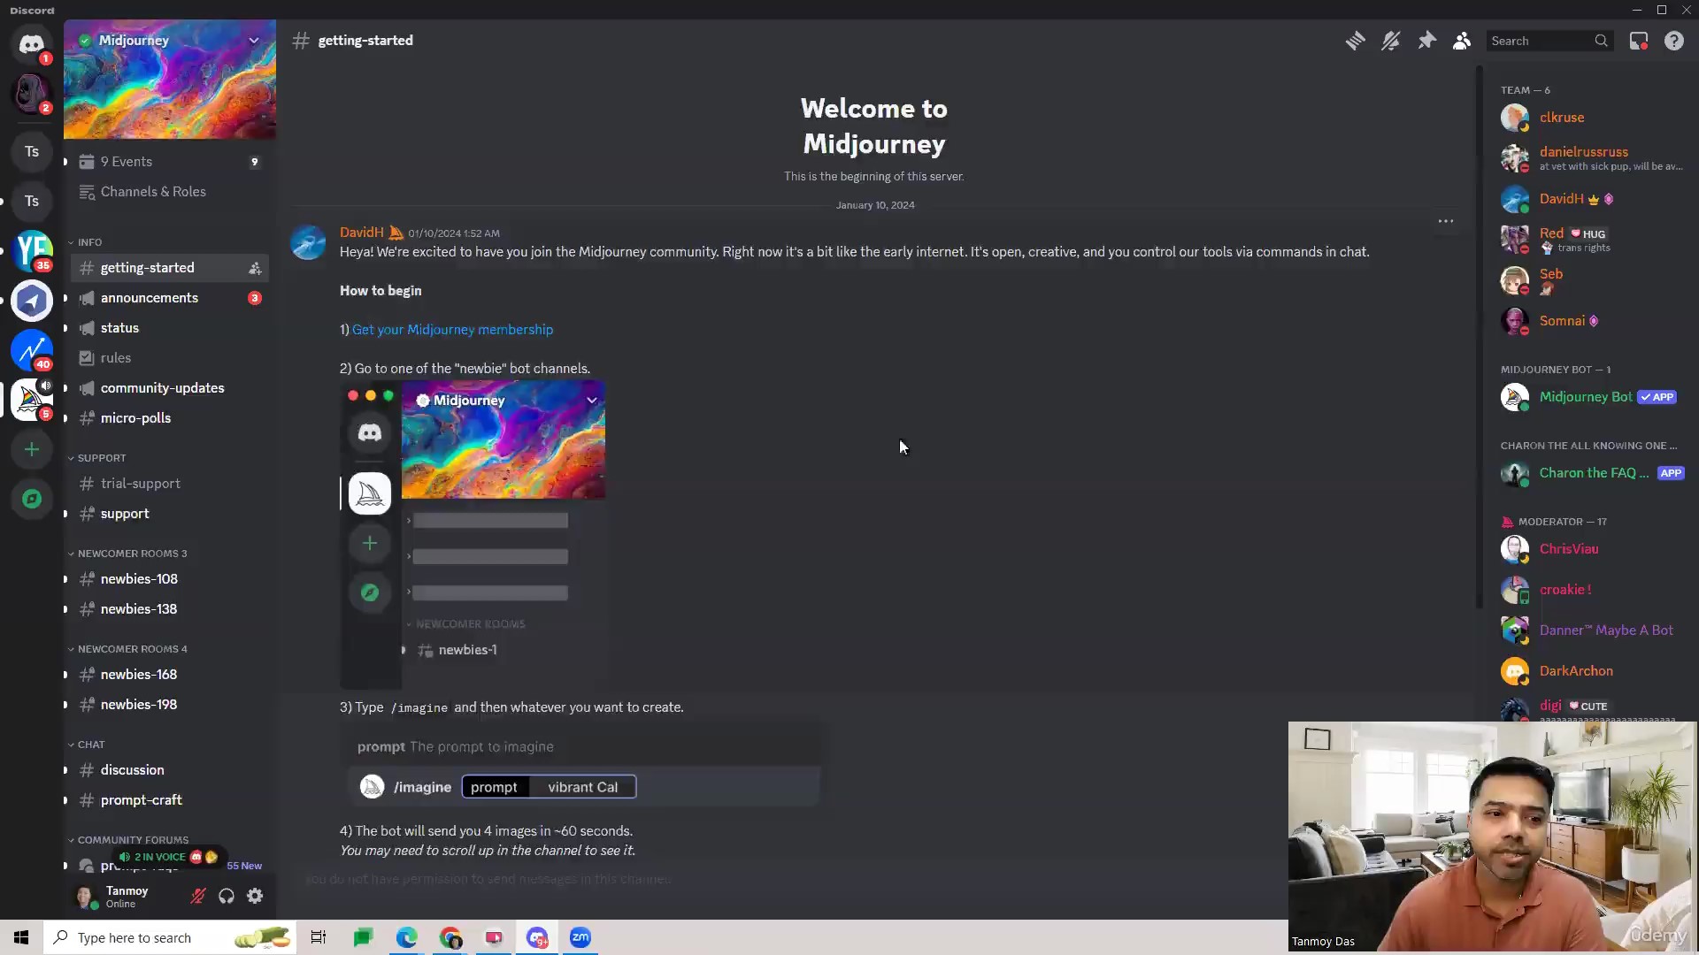1699x955 pixels.
Task: Open the Inbox icon in header
Action: click(x=1639, y=41)
